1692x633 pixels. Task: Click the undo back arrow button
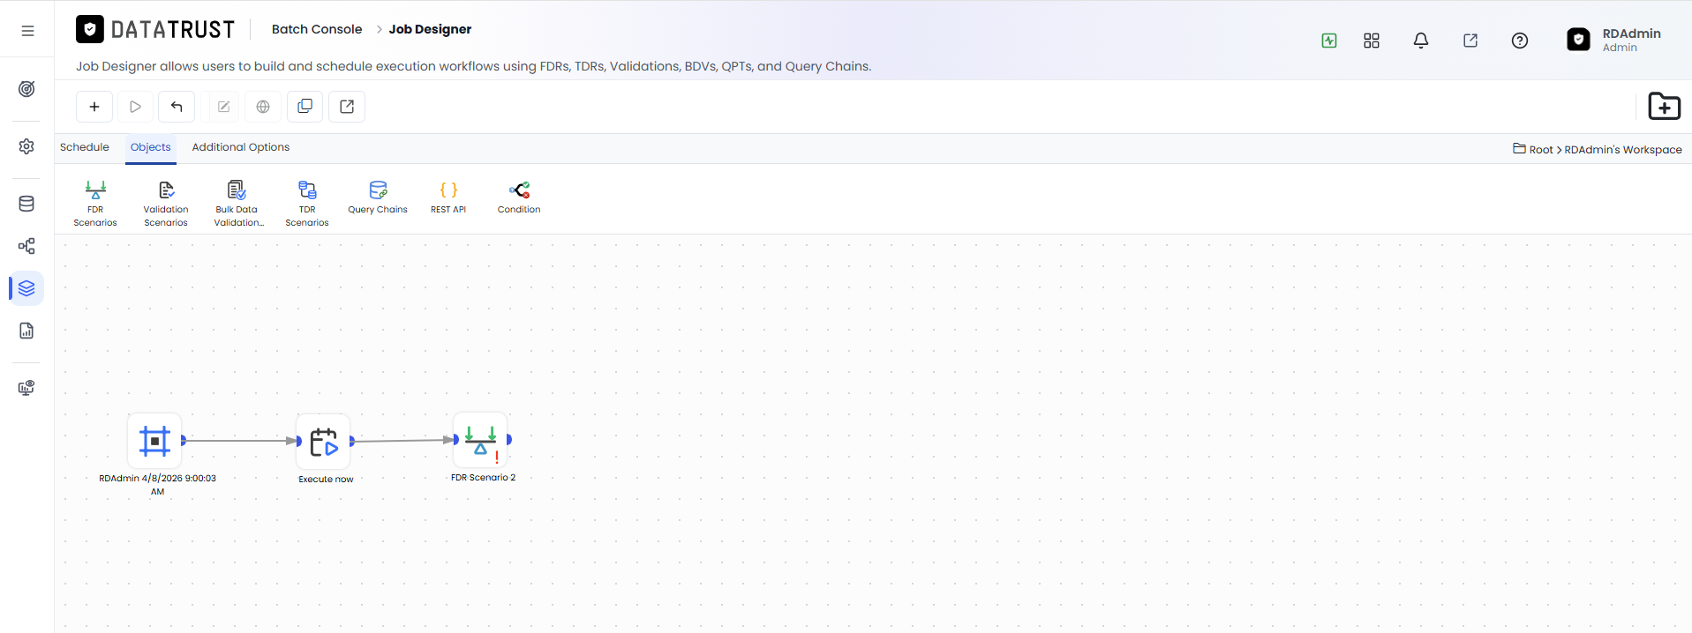coord(177,107)
